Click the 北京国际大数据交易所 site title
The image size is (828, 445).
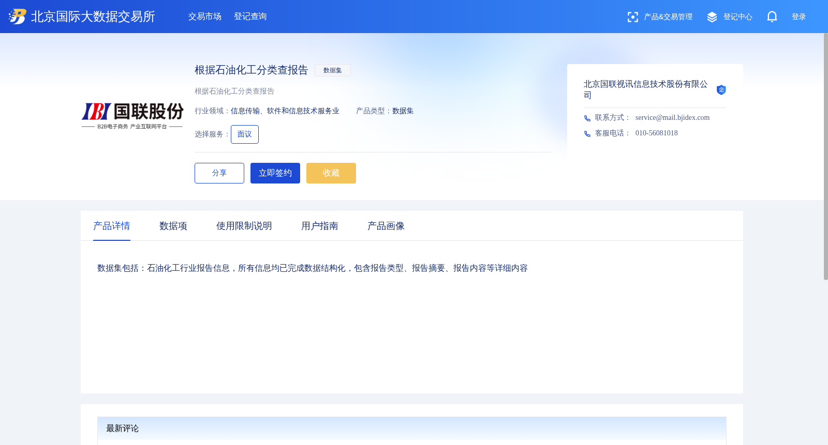point(93,17)
